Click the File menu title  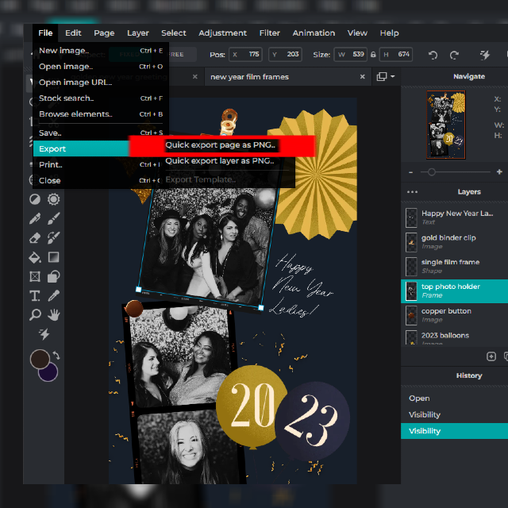45,33
